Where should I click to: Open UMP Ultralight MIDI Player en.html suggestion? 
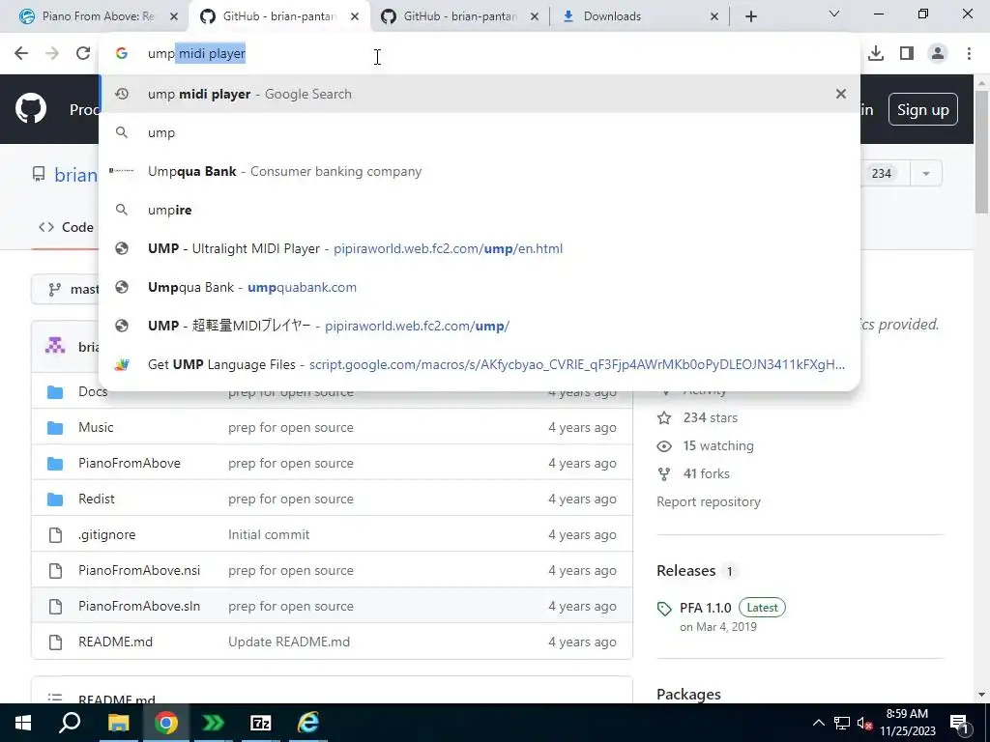tap(480, 248)
